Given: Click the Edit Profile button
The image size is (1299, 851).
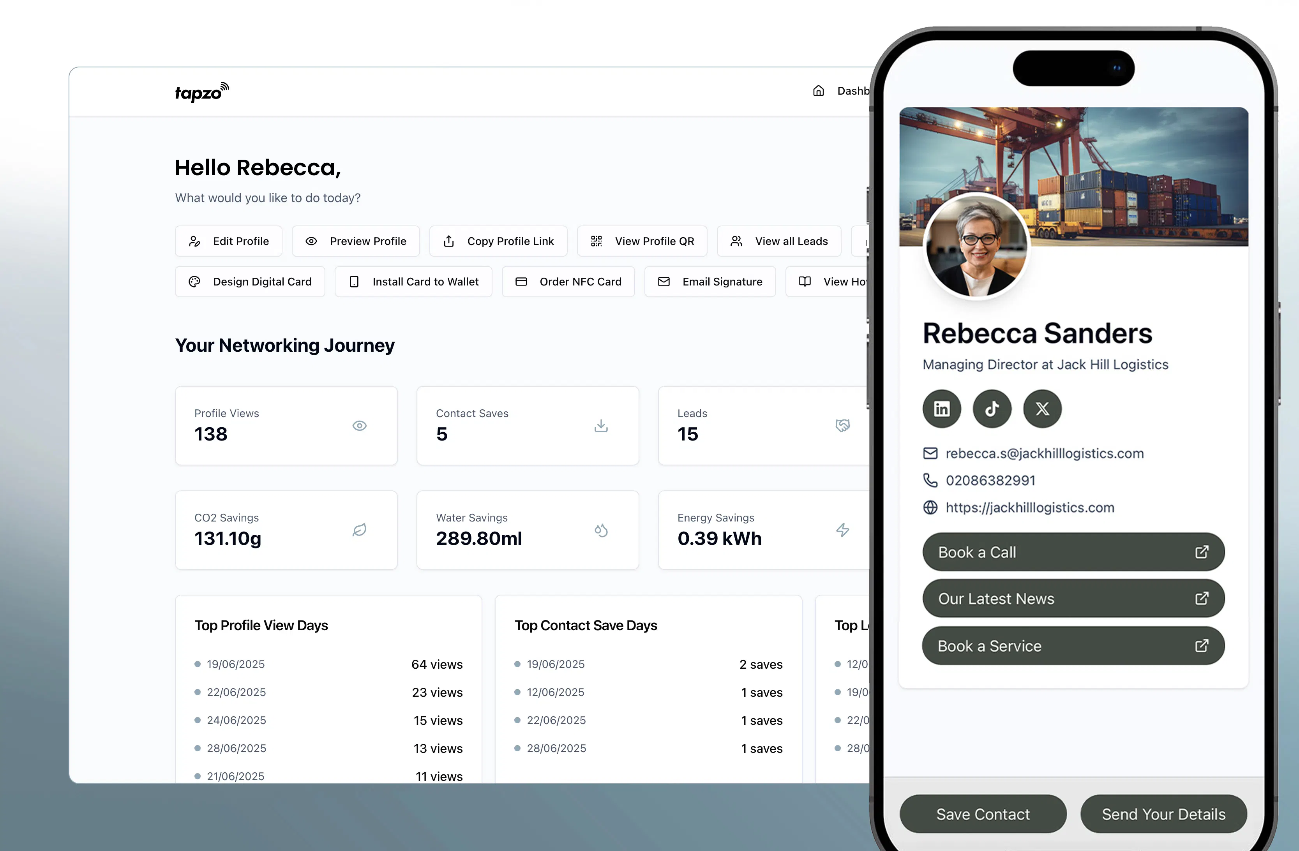Looking at the screenshot, I should click(x=229, y=241).
